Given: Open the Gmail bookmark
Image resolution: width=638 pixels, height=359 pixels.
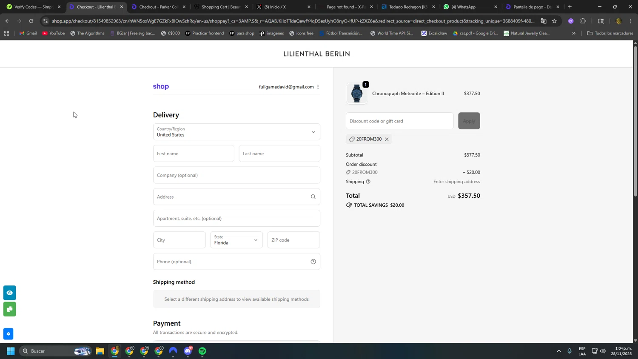Looking at the screenshot, I should 28,33.
